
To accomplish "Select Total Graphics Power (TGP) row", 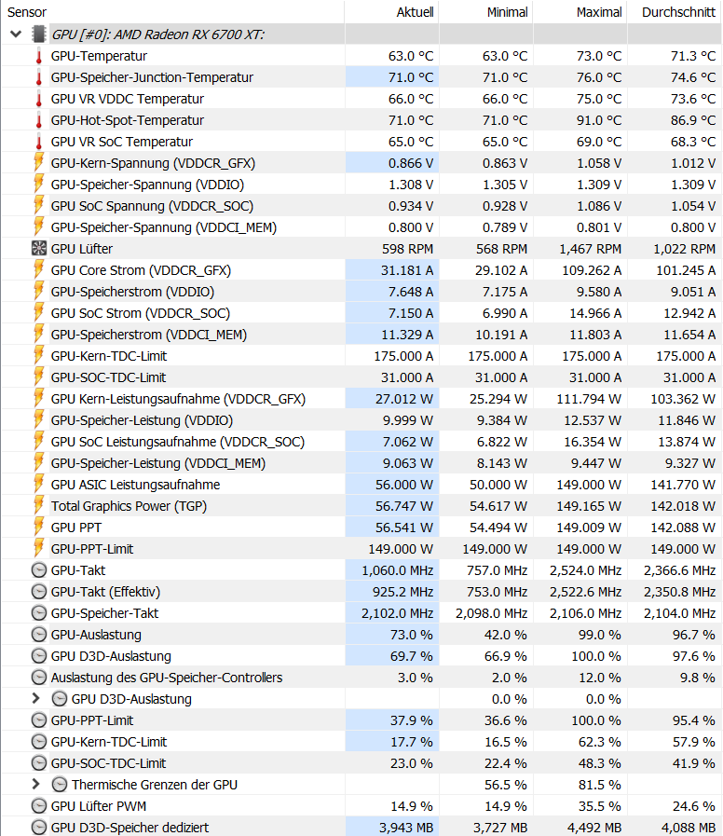I will (361, 506).
